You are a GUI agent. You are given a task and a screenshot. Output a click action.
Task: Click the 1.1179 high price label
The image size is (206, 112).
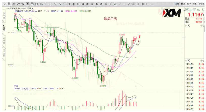122,35
